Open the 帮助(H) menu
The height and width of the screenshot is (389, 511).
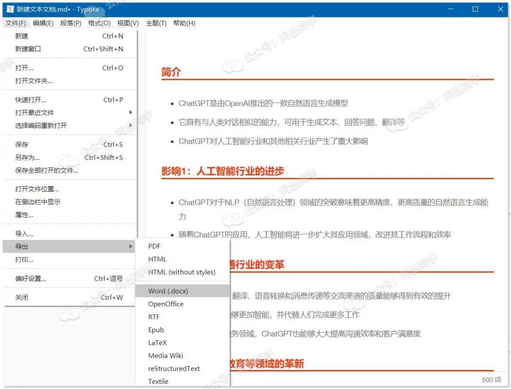[184, 23]
